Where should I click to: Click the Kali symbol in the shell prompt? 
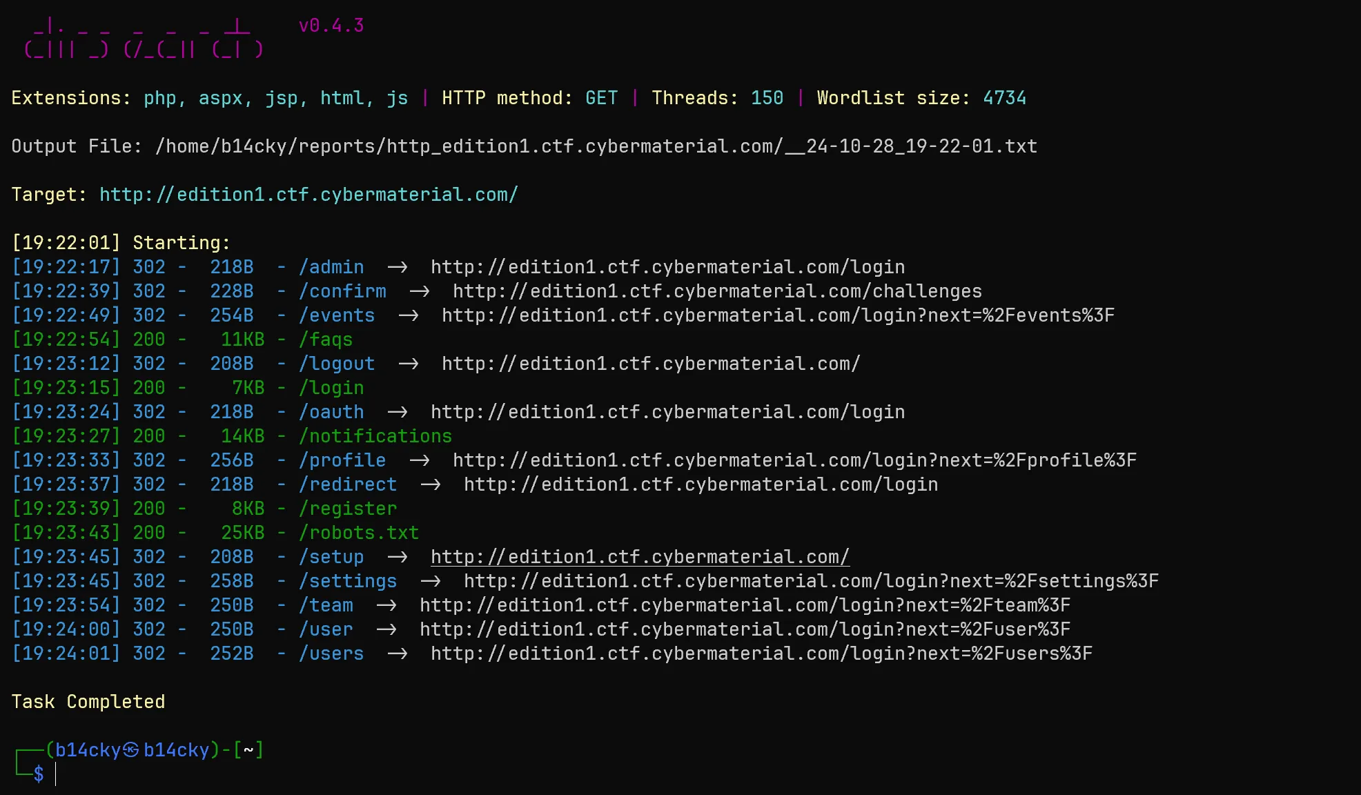131,750
